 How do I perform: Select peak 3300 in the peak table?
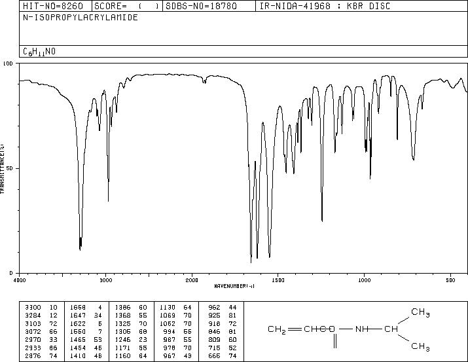coord(33,308)
